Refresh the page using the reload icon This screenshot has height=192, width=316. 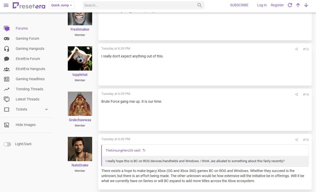(x=290, y=5)
